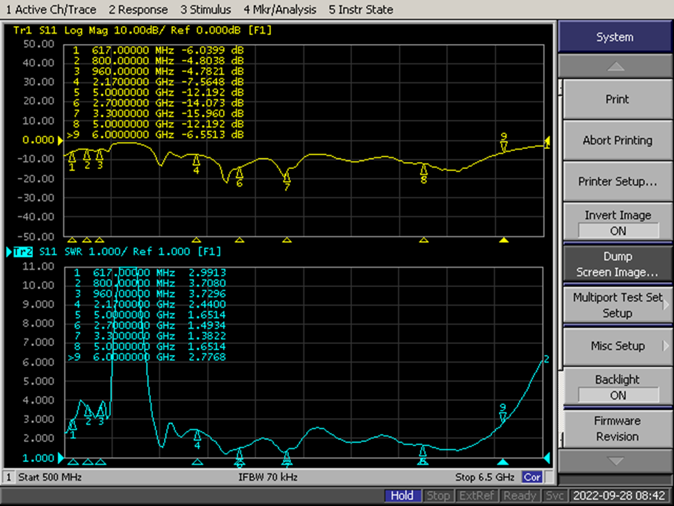674x506 pixels.
Task: Select marker 9 on the SWR trace
Action: [502, 415]
